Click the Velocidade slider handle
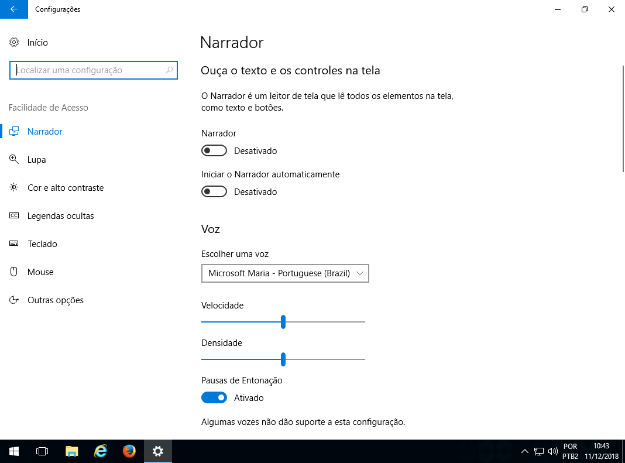The width and height of the screenshot is (625, 463). (283, 322)
